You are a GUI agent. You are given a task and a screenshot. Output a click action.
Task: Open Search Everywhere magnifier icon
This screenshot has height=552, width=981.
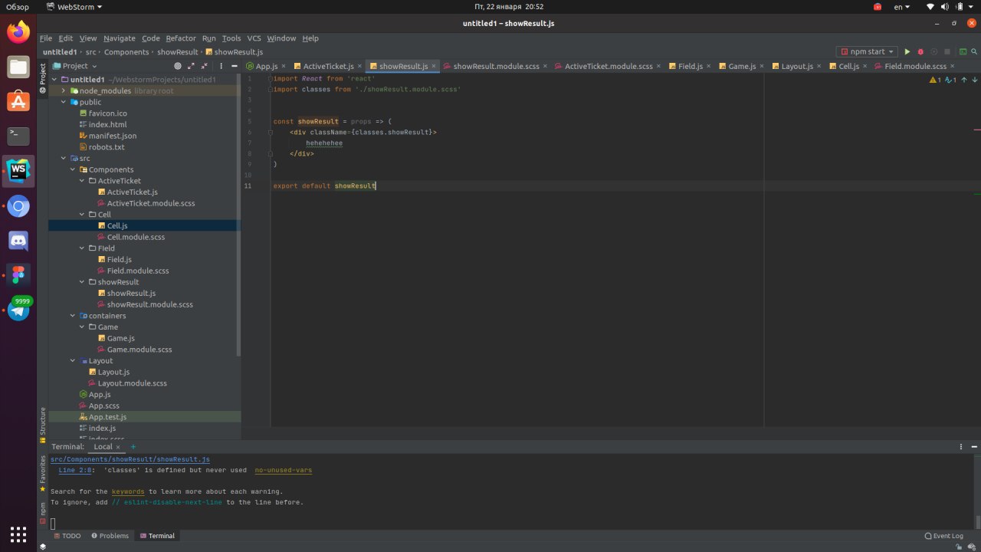click(x=973, y=51)
